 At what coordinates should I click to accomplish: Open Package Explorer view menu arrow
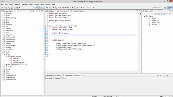pyautogui.click(x=37, y=11)
